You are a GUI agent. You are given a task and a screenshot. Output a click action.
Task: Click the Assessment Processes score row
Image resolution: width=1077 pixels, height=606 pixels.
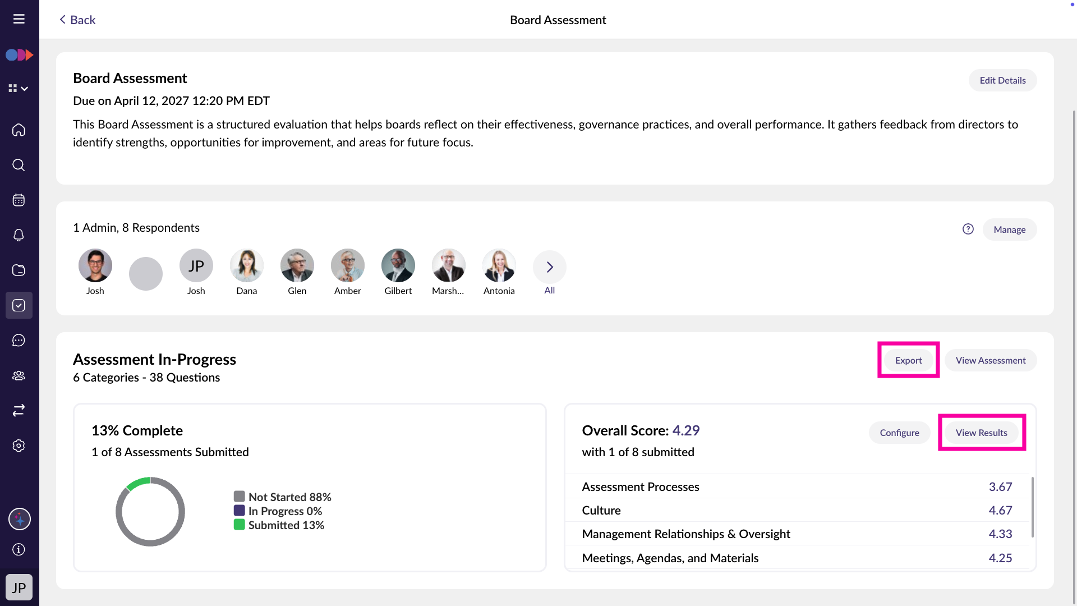(x=797, y=486)
